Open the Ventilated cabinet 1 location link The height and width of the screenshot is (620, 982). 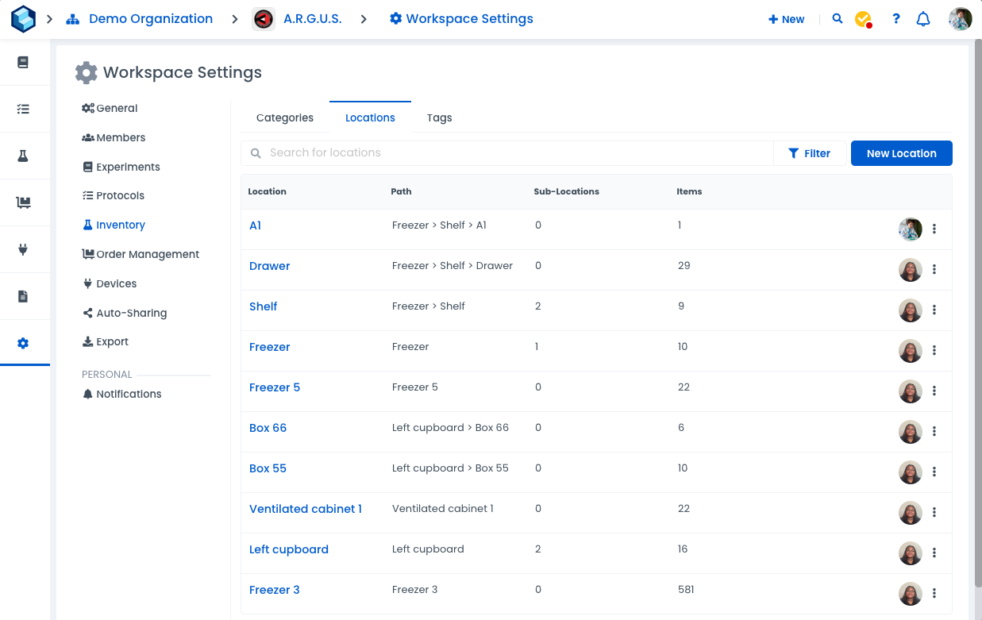click(306, 509)
